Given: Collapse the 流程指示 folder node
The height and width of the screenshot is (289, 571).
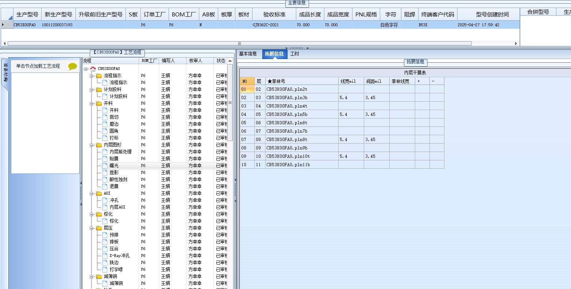Looking at the screenshot, I should click(92, 75).
